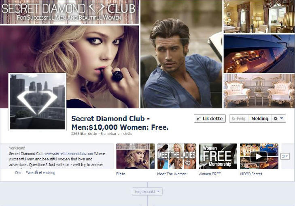Click Føreslå ei endring link
The width and height of the screenshot is (295, 206).
pyautogui.click(x=40, y=172)
